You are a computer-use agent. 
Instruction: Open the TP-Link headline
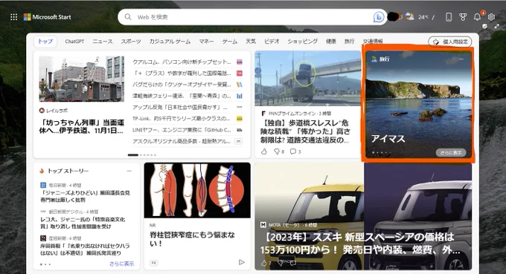181,119
